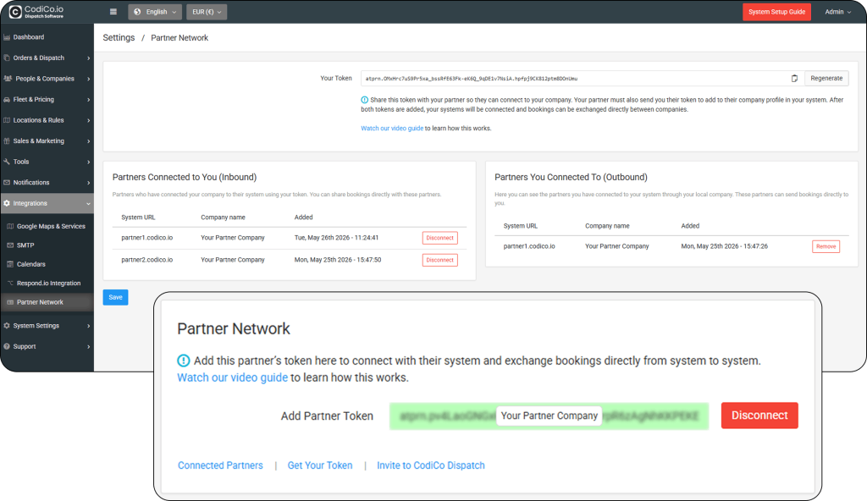Open the Get Your Token link

pos(319,465)
